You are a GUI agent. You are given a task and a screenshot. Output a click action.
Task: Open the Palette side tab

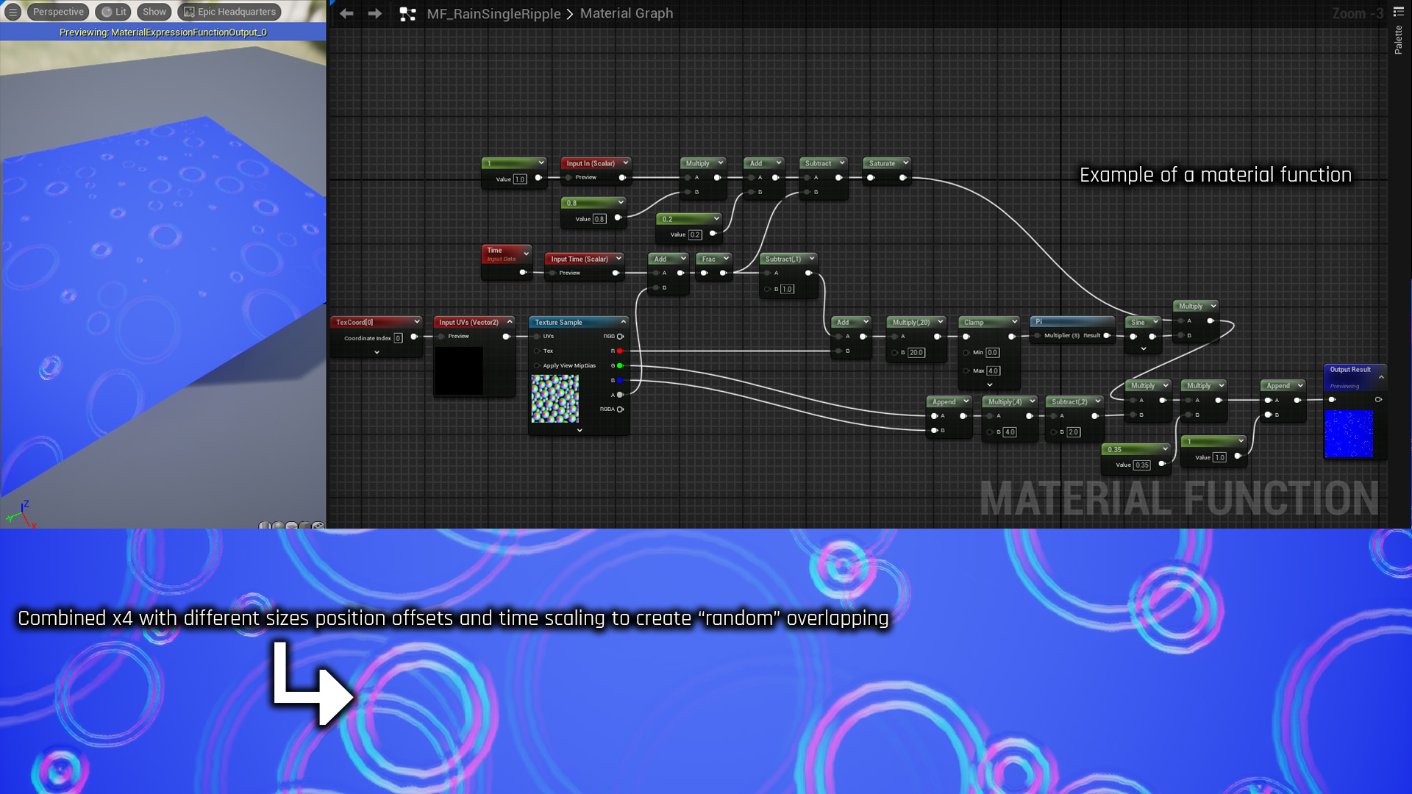pos(1398,40)
